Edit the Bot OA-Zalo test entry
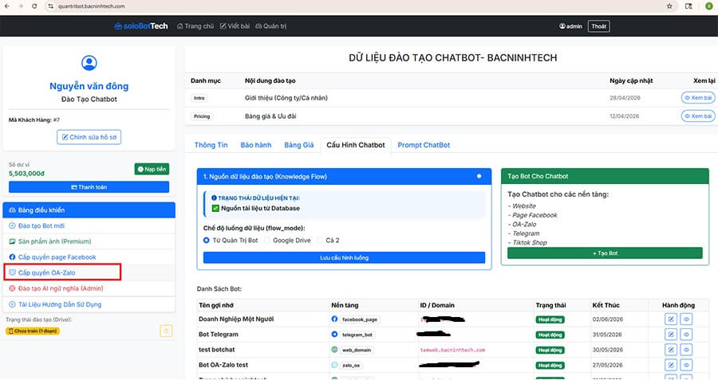The width and height of the screenshot is (718, 380). click(x=671, y=365)
